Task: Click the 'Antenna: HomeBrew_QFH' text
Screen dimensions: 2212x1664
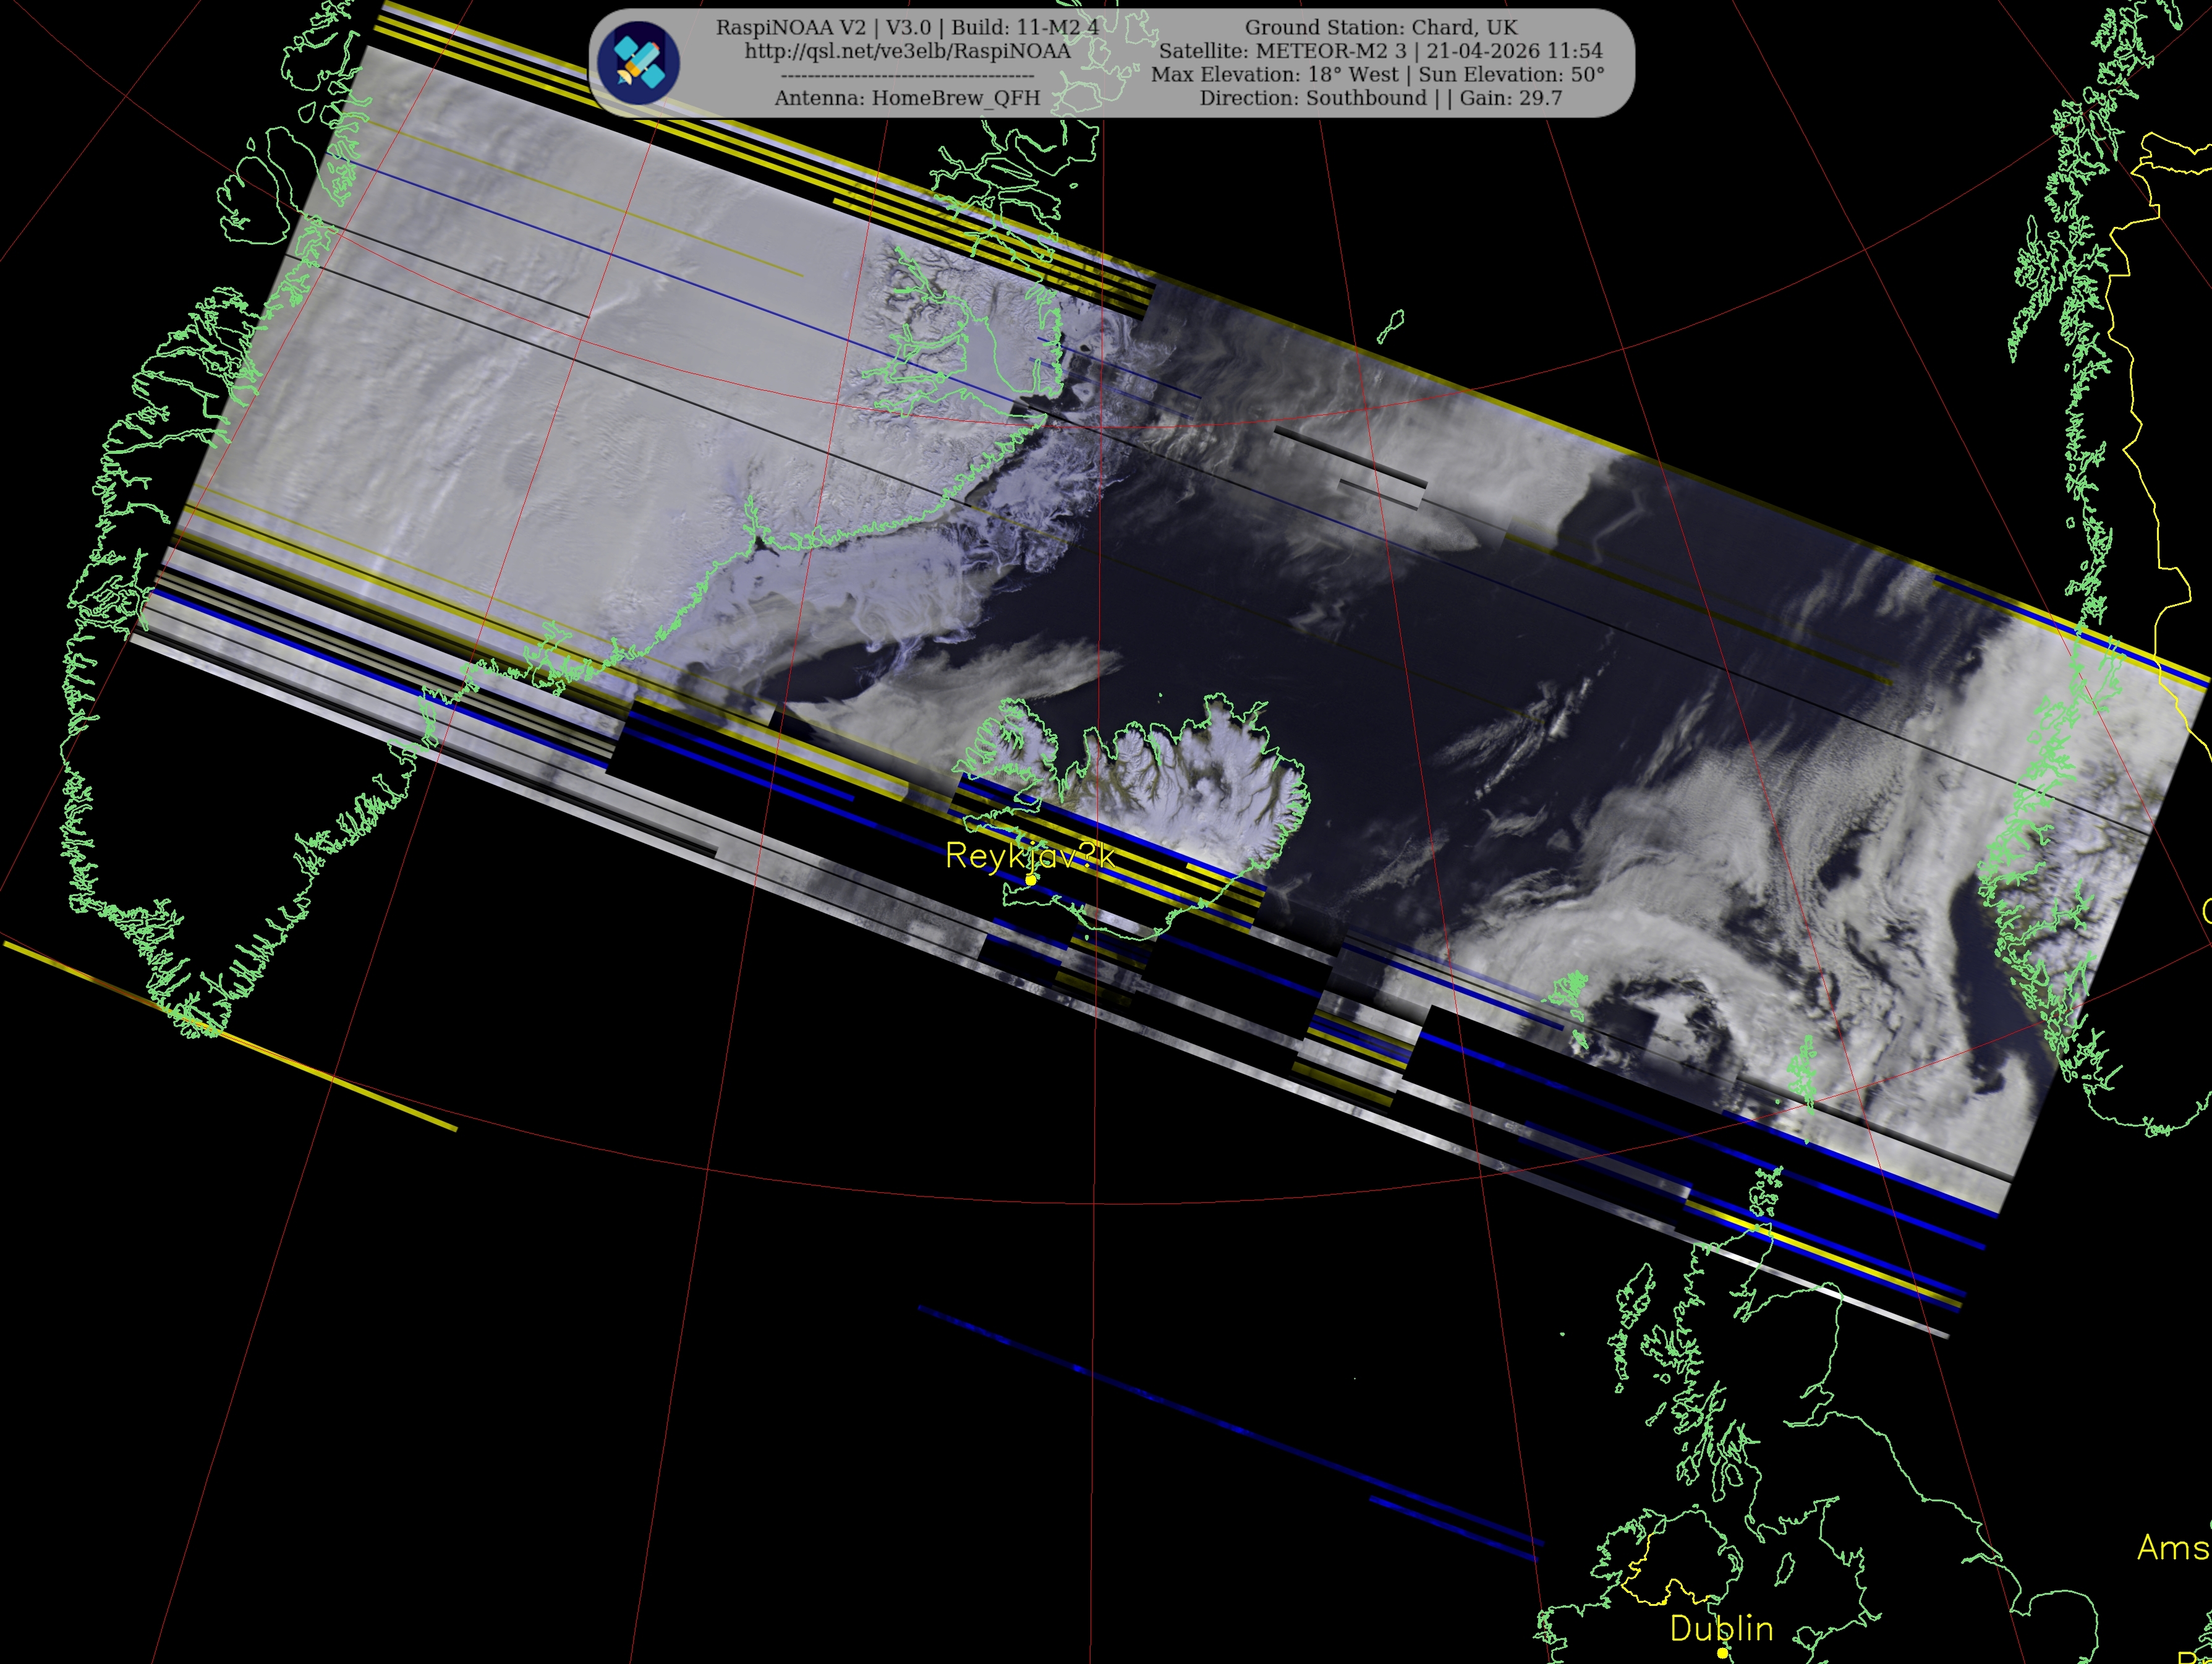Action: point(907,98)
